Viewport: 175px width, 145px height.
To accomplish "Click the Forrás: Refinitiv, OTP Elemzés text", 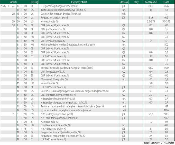I will 158,143.
